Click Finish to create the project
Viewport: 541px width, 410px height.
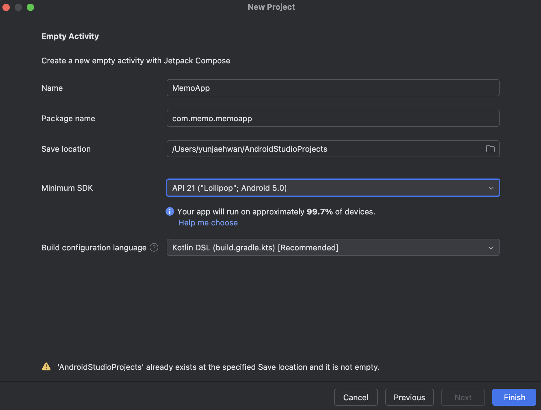(x=514, y=397)
